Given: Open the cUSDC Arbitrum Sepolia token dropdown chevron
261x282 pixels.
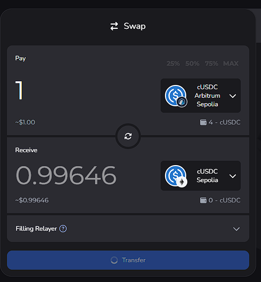Looking at the screenshot, I should click(x=233, y=96).
